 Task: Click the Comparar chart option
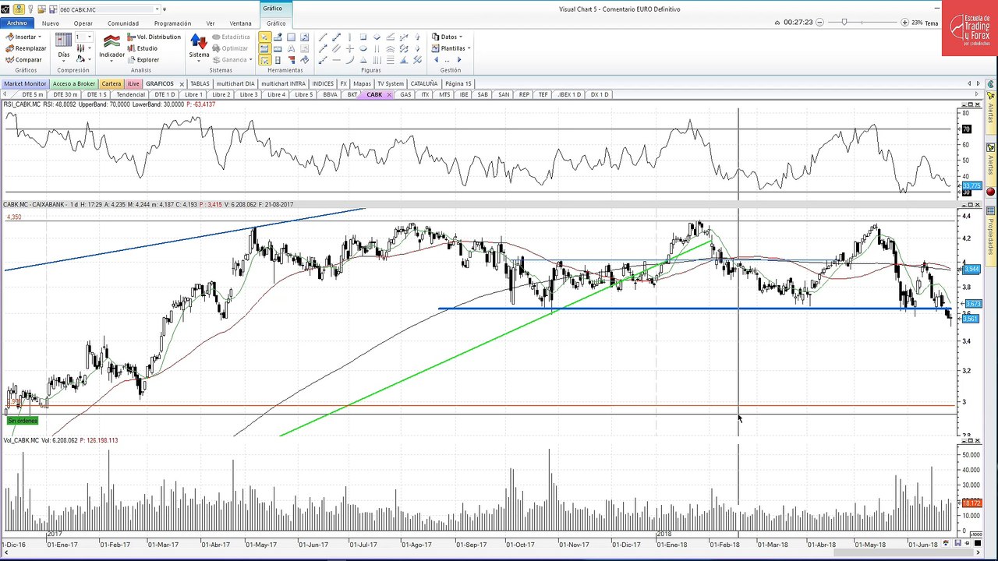click(23, 60)
